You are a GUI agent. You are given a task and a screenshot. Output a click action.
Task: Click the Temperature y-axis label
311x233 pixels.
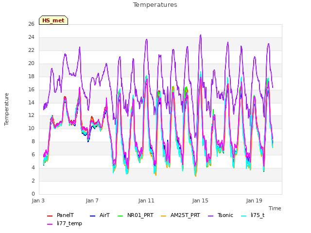[6, 109]
